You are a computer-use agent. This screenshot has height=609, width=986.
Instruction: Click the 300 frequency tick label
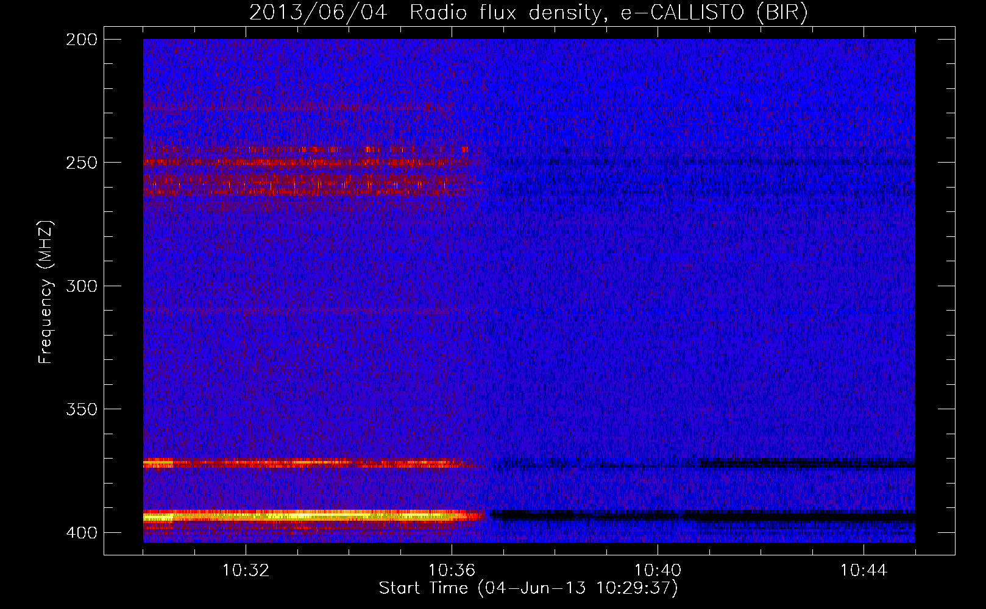click(81, 286)
